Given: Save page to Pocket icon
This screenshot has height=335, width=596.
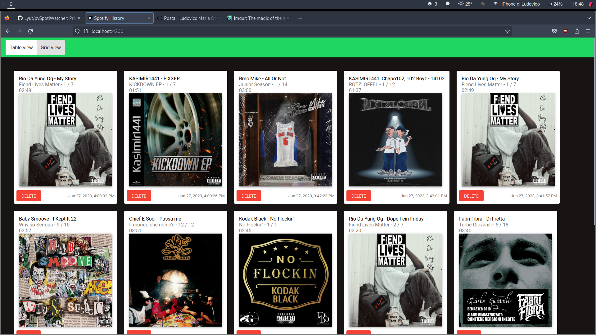Looking at the screenshot, I should coord(554,31).
